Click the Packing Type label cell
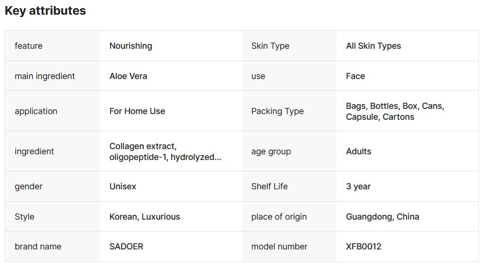The width and height of the screenshot is (485, 266). [277, 111]
